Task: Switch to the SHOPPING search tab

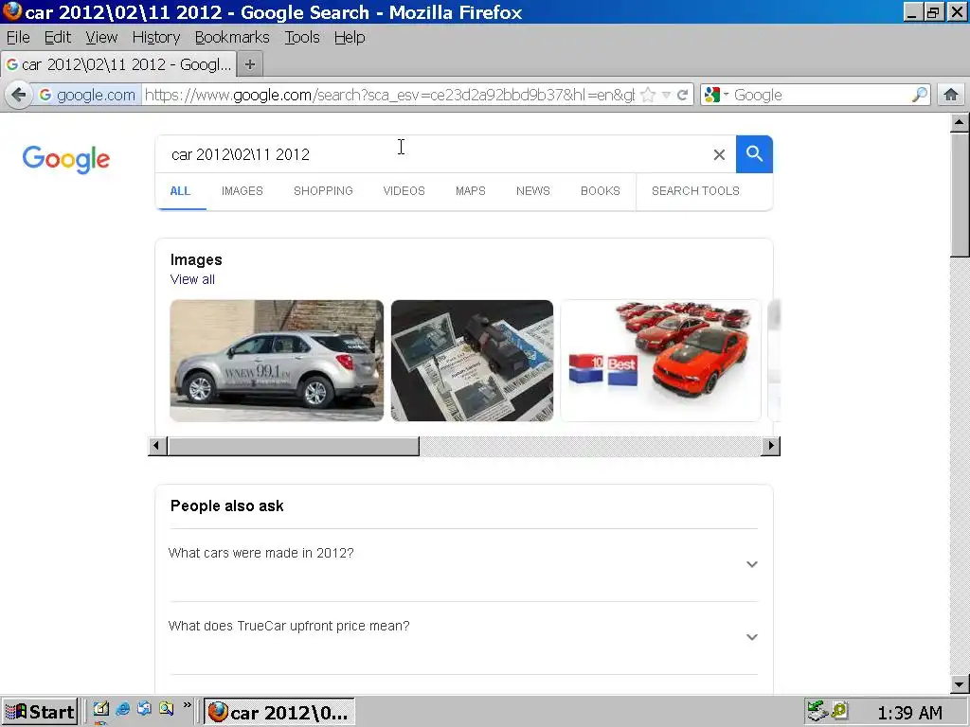Action: pos(323,191)
